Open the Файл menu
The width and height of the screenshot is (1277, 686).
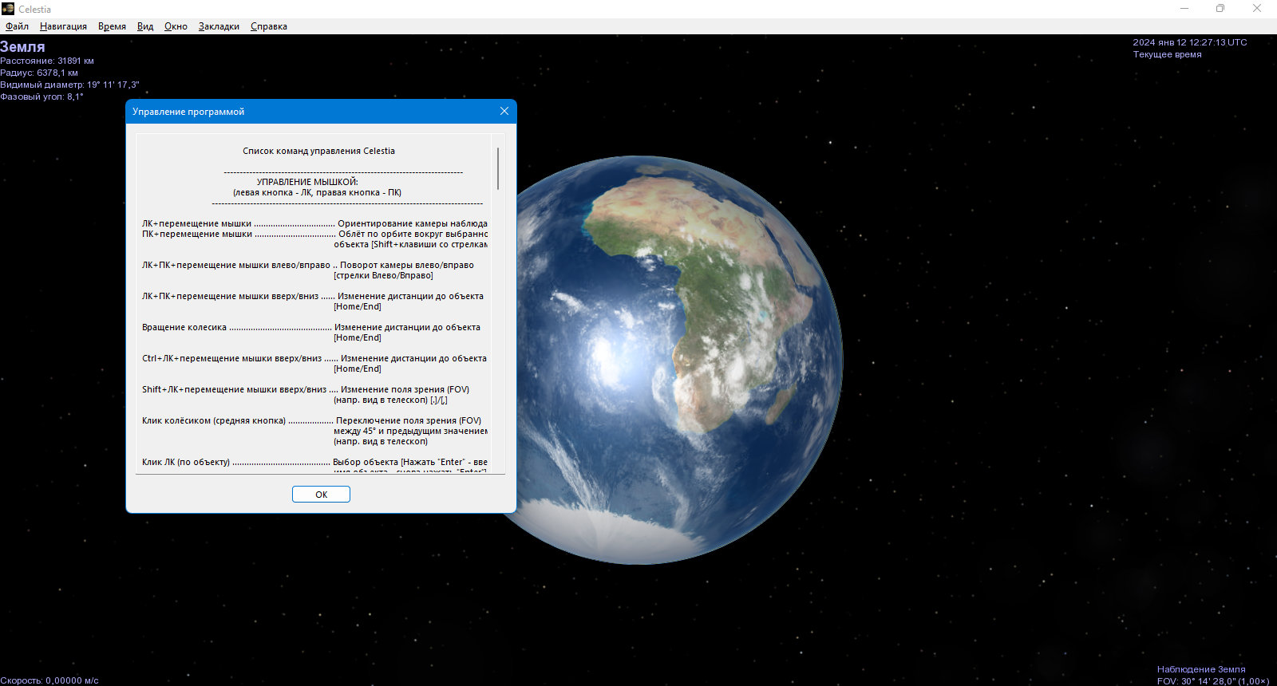(17, 26)
